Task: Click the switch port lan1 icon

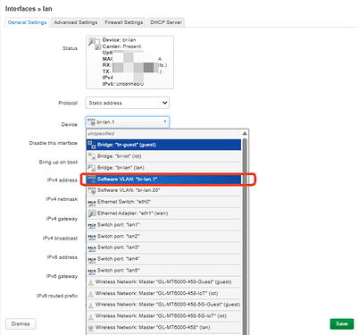Action: (92, 225)
